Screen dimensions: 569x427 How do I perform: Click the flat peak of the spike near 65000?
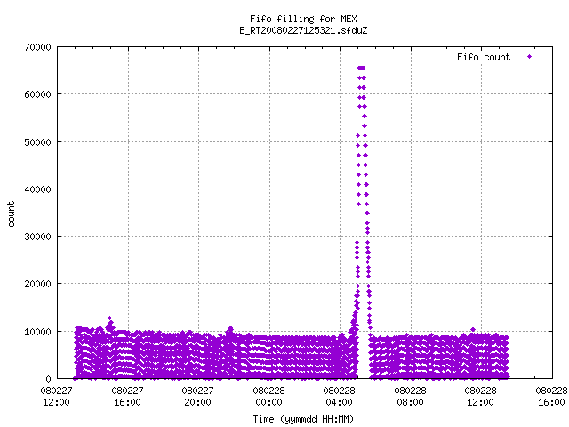point(362,68)
